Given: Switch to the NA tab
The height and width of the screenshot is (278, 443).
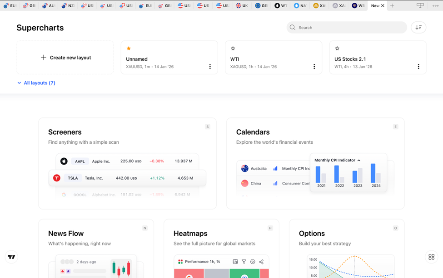Looking at the screenshot, I should [x=300, y=5].
